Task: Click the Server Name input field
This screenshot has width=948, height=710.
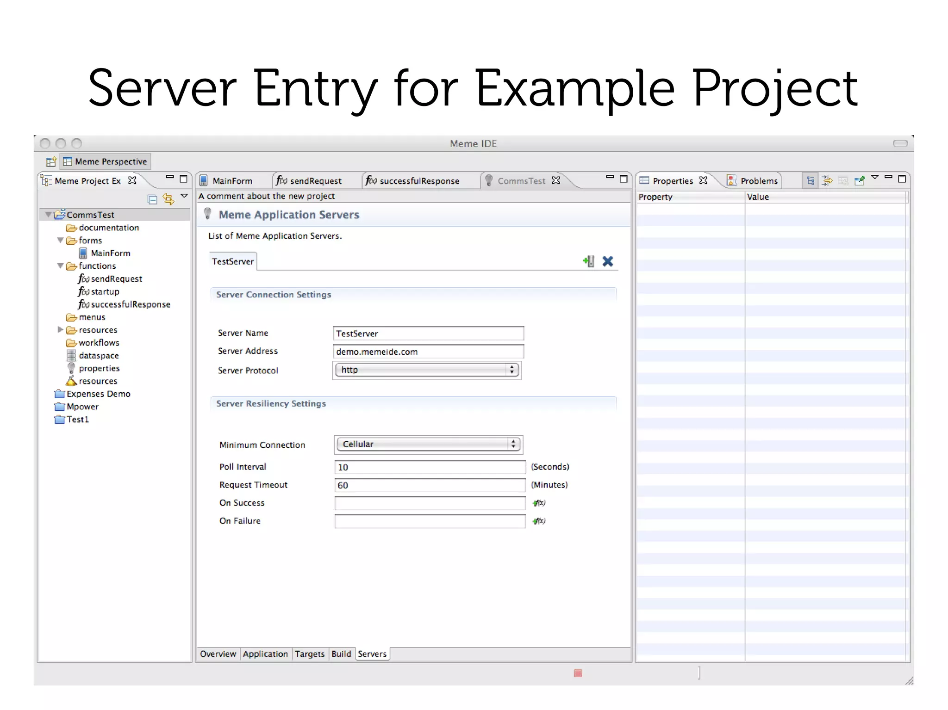Action: [428, 333]
